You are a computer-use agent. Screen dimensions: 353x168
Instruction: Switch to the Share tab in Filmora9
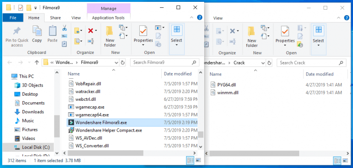pyautogui.click(x=55, y=18)
